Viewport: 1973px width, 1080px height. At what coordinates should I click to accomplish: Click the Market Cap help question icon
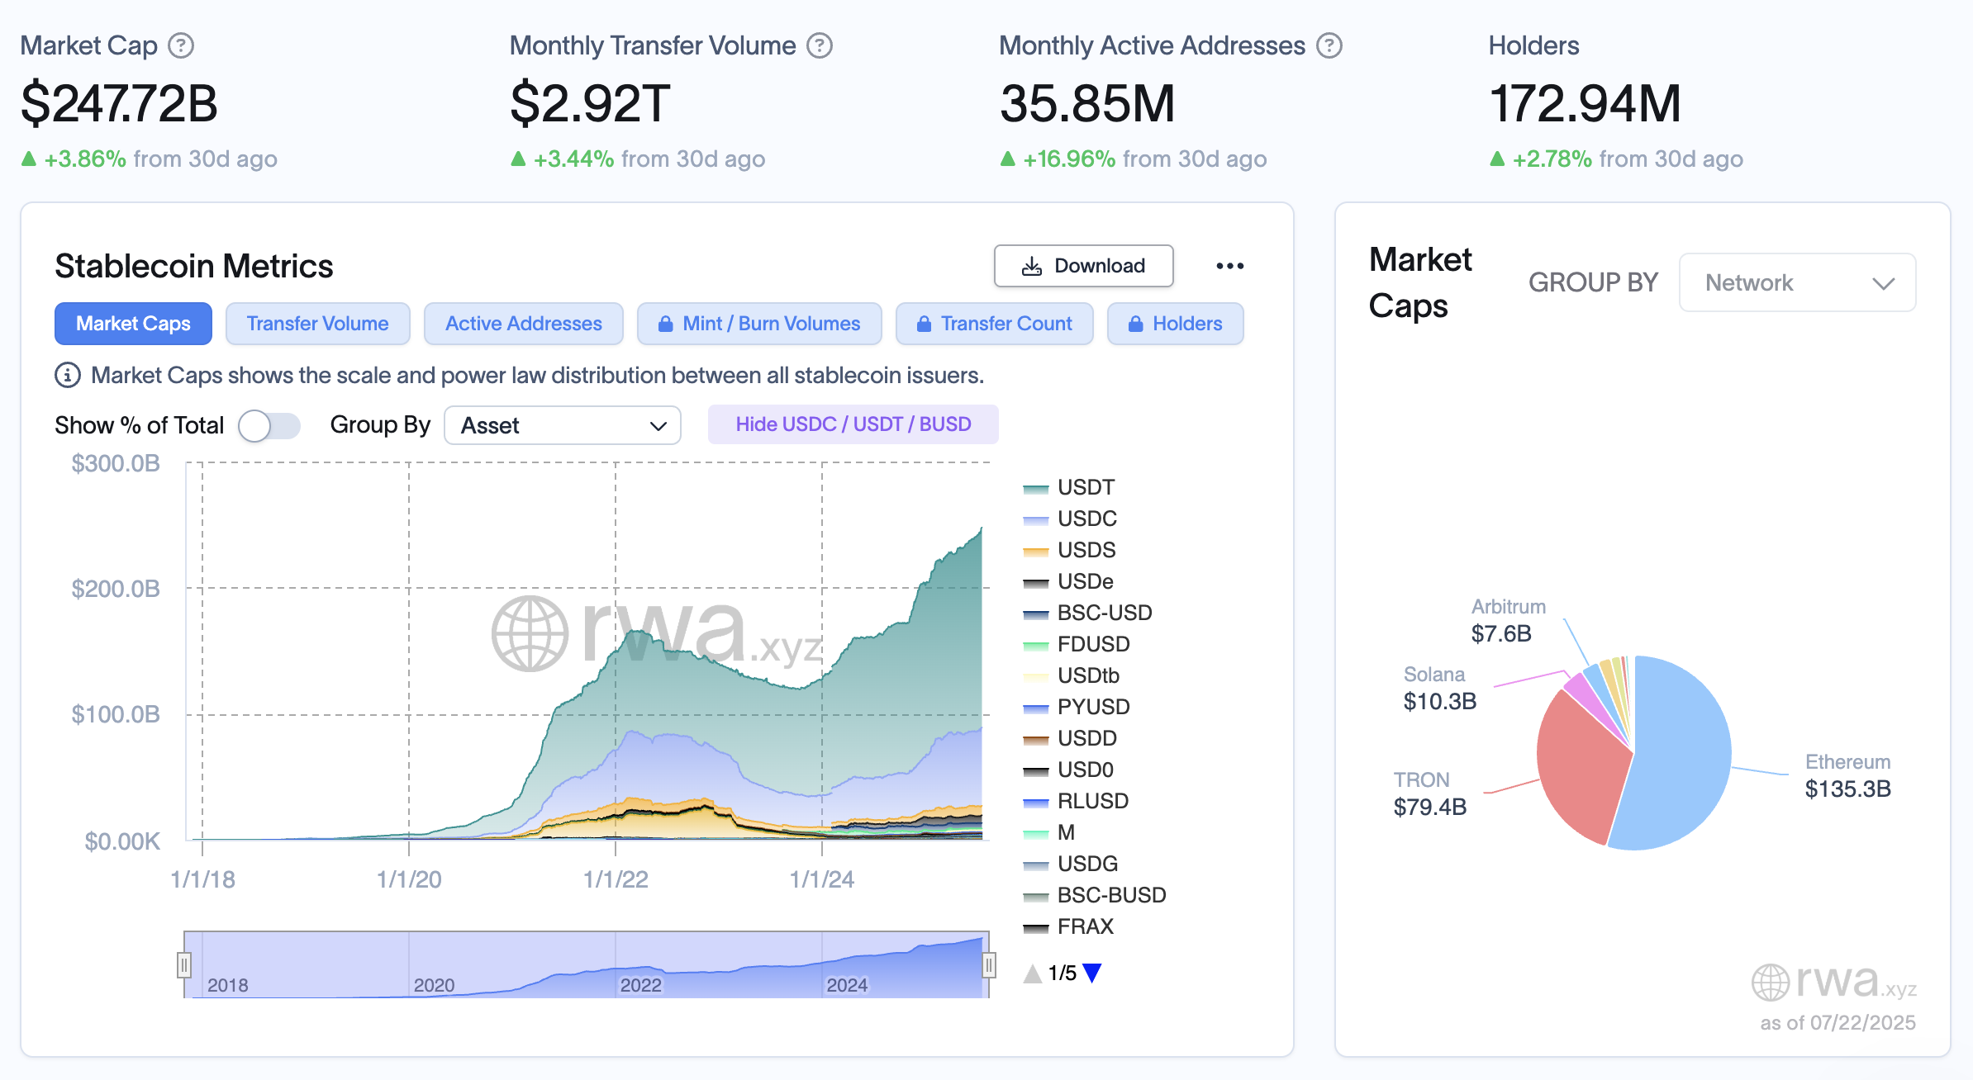[x=181, y=45]
